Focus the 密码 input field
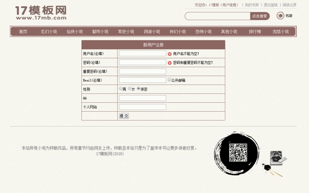The image size is (309, 193). [x=142, y=62]
